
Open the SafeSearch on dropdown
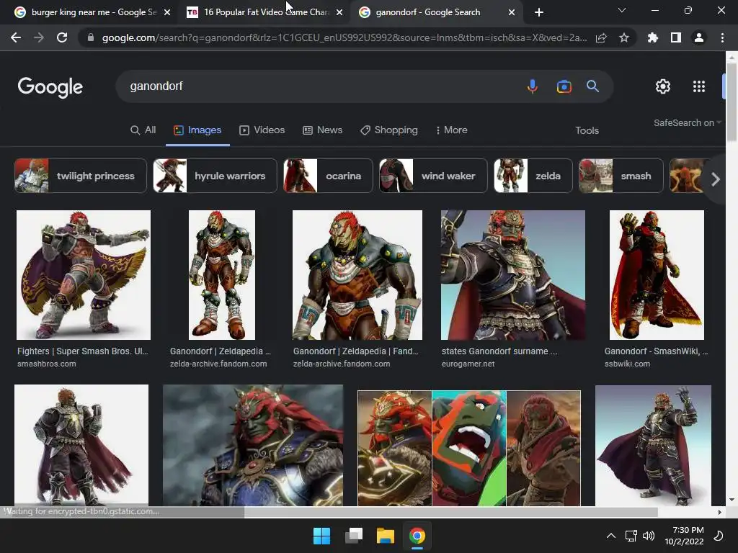pyautogui.click(x=687, y=122)
